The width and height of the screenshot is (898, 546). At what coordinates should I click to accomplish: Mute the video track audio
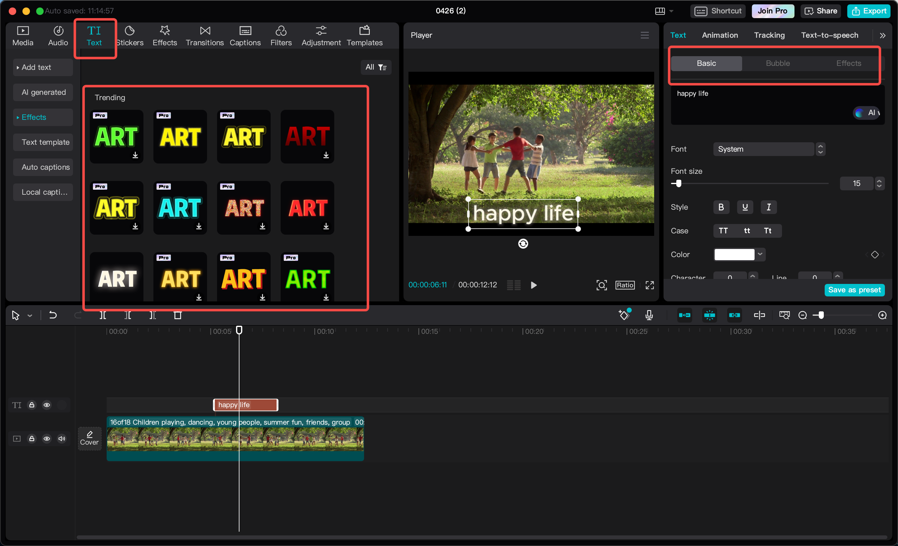pos(62,438)
